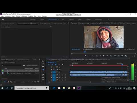Select the Type tool

point(43,80)
